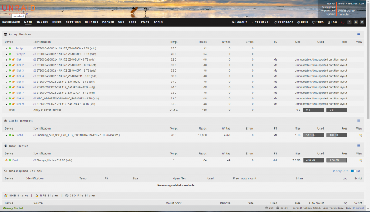Click the Cache used 517 GB bar
Viewport: 370px width, 212px height.
313,135
